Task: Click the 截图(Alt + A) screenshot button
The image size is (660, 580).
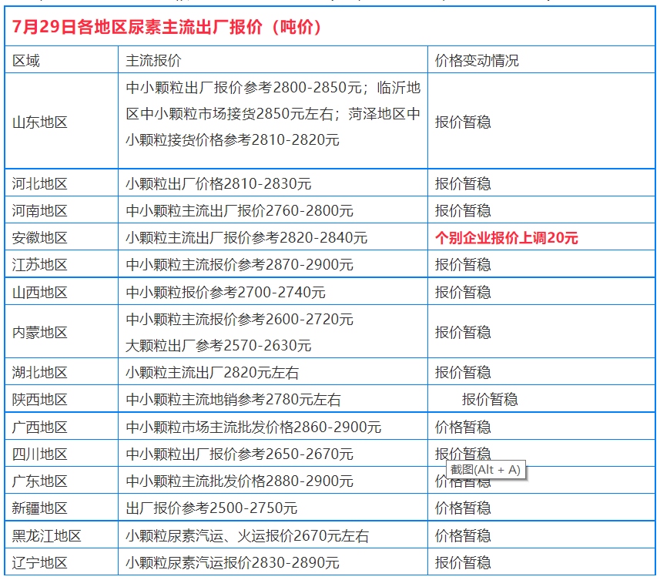Action: 485,468
